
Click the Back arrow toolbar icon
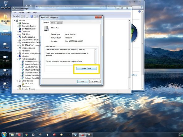click(x=14, y=16)
